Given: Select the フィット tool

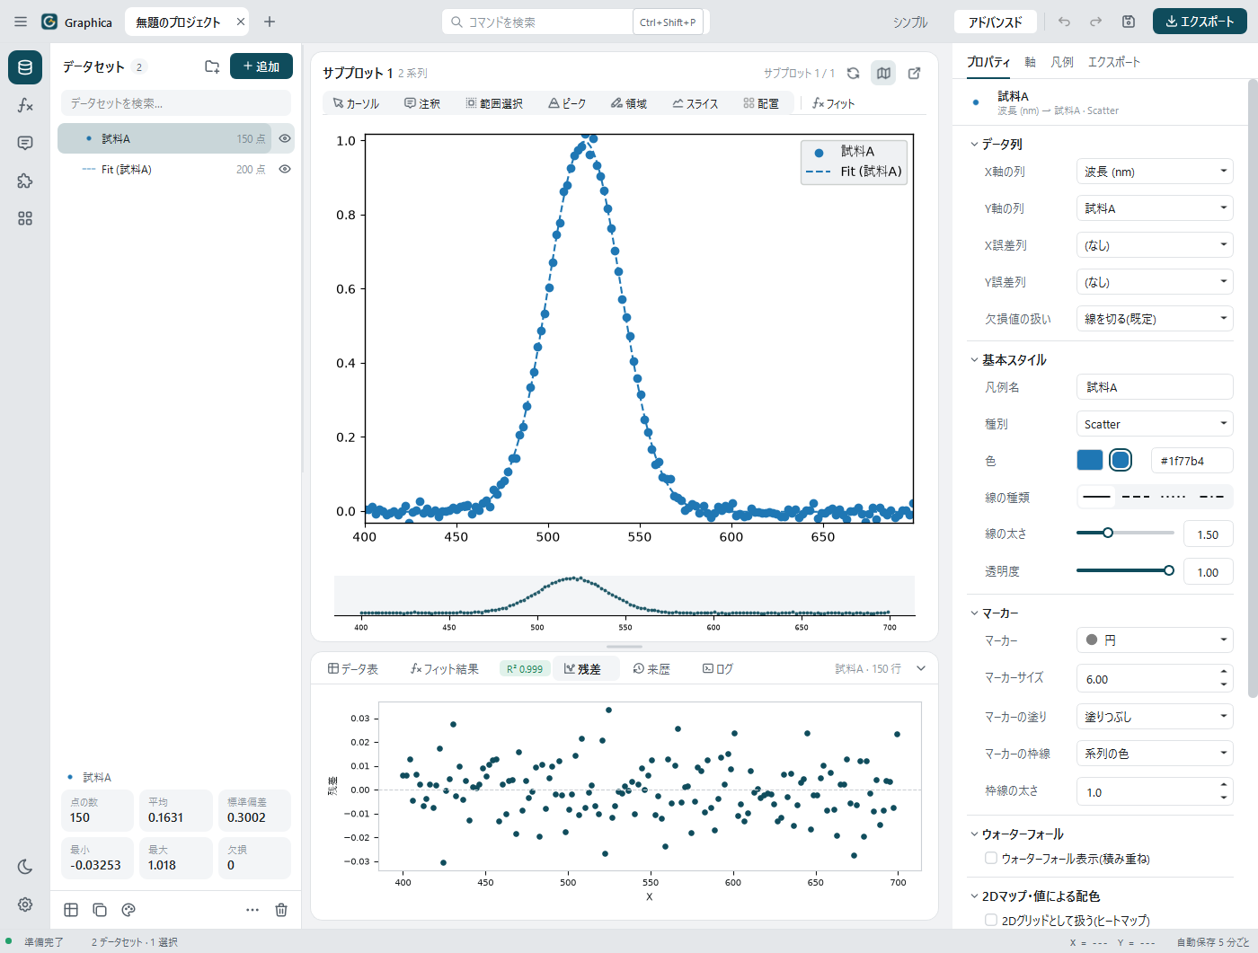Looking at the screenshot, I should click(x=833, y=103).
